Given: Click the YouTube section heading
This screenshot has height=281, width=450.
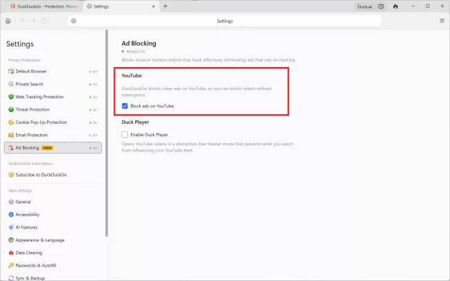Looking at the screenshot, I should click(x=132, y=75).
